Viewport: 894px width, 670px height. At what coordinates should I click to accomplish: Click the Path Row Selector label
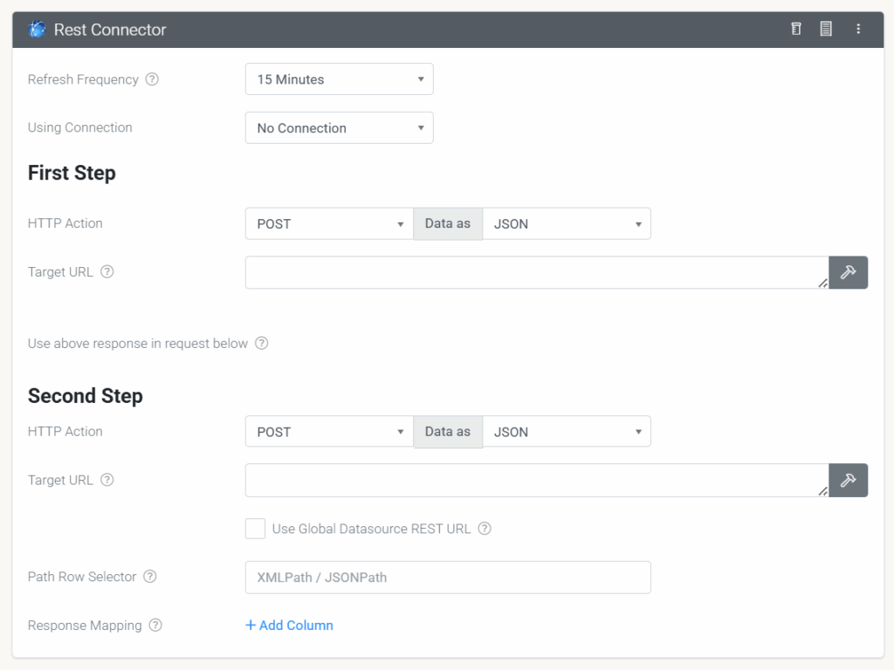tap(82, 577)
